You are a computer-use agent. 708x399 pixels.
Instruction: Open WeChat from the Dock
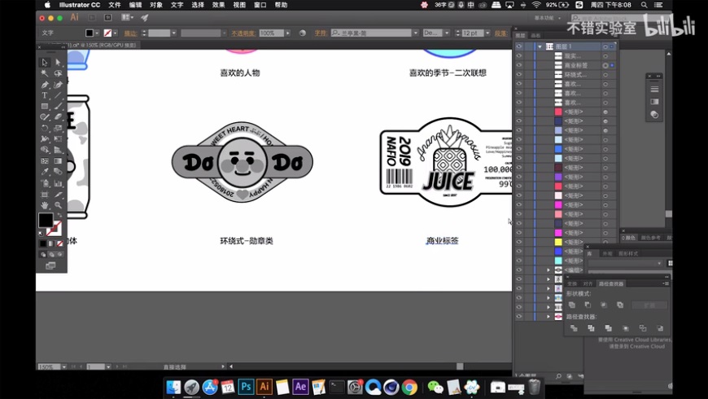coord(435,387)
